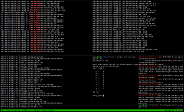Switch to tmux window 3:sql prod
184x112 pixels.
(37, 110)
